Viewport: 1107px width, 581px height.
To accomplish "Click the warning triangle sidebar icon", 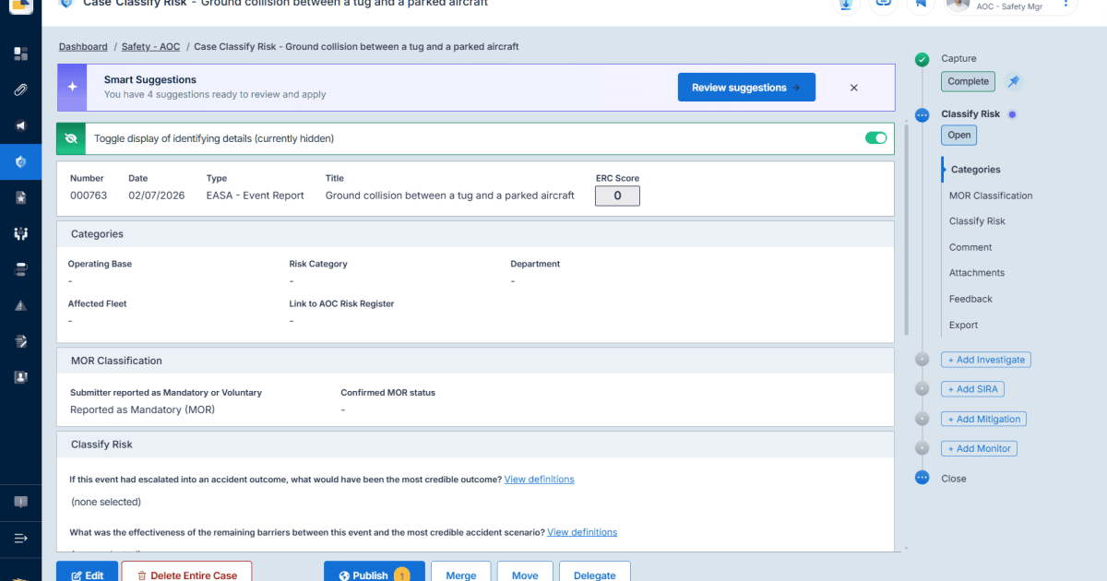I will (x=20, y=305).
